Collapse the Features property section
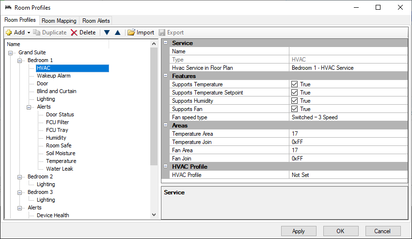 pos(165,76)
